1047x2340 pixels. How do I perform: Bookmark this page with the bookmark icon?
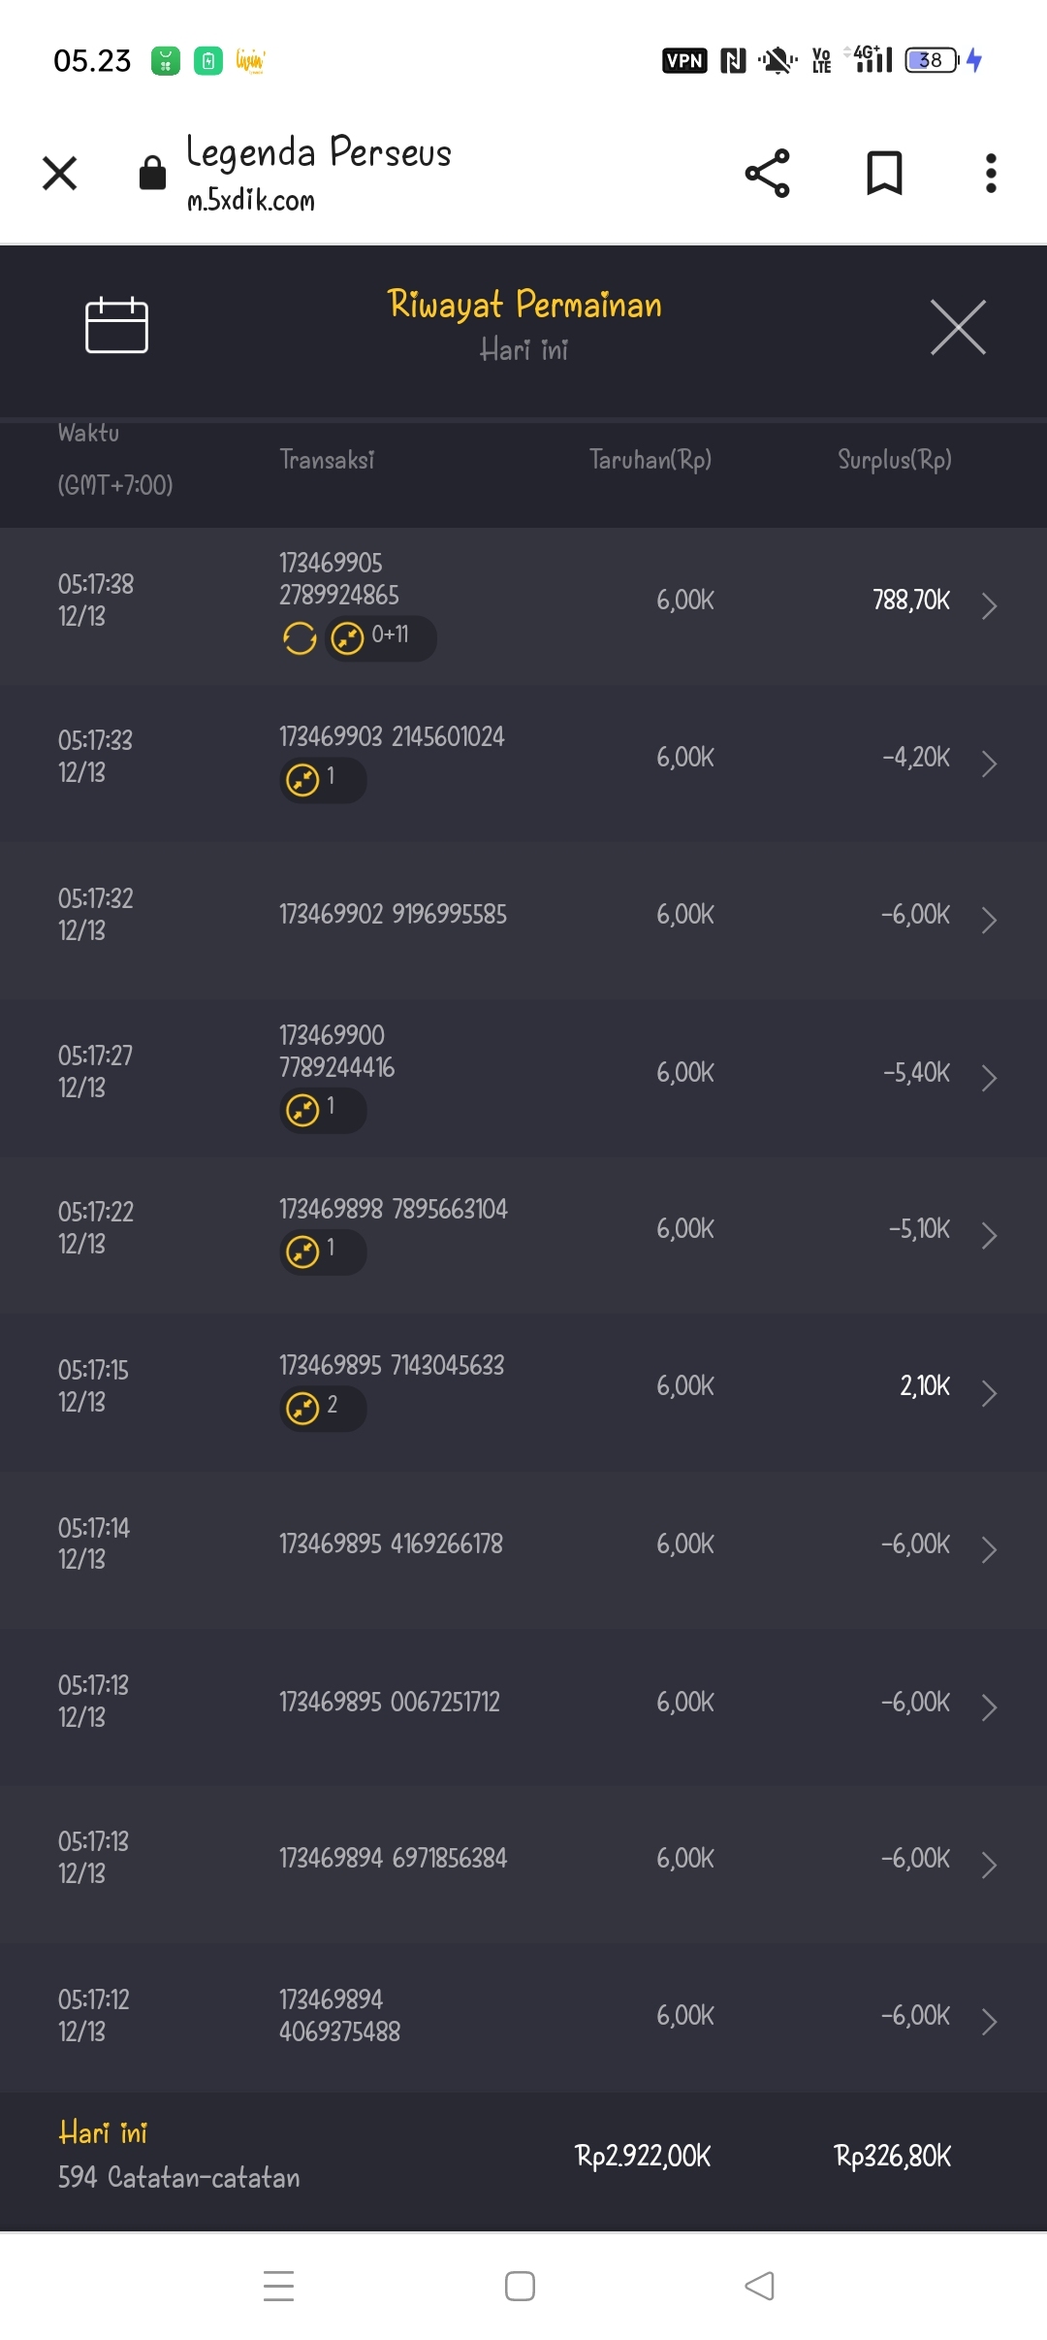(883, 174)
